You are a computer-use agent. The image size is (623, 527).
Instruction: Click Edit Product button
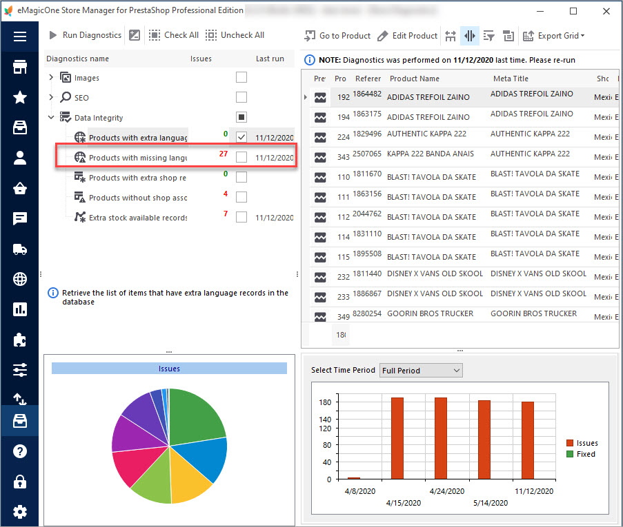407,36
